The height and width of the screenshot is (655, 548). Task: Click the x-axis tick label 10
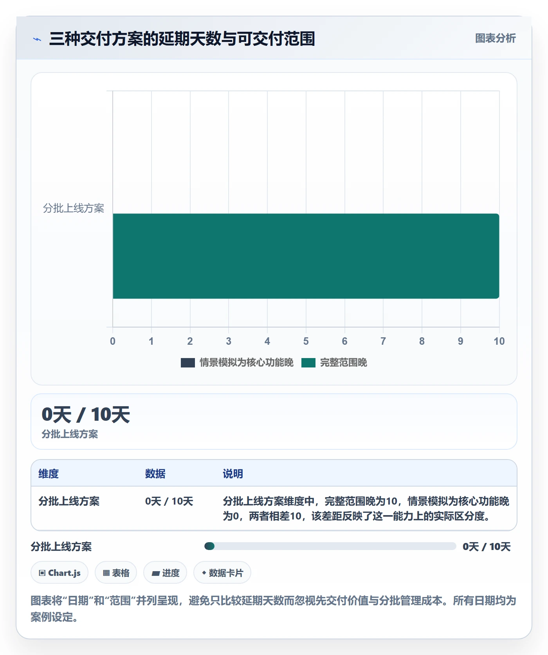(x=499, y=341)
